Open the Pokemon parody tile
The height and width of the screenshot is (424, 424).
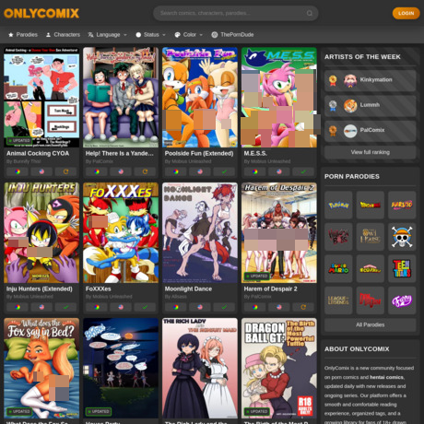point(338,205)
